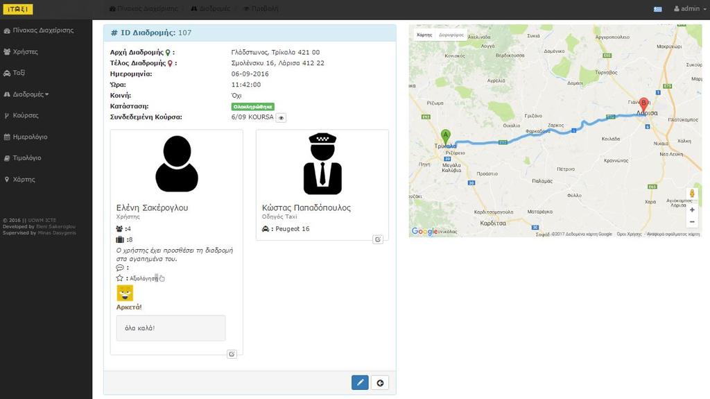Click the name Ελένη Σακέρογλου
This screenshot has width=710, height=399.
pos(152,207)
